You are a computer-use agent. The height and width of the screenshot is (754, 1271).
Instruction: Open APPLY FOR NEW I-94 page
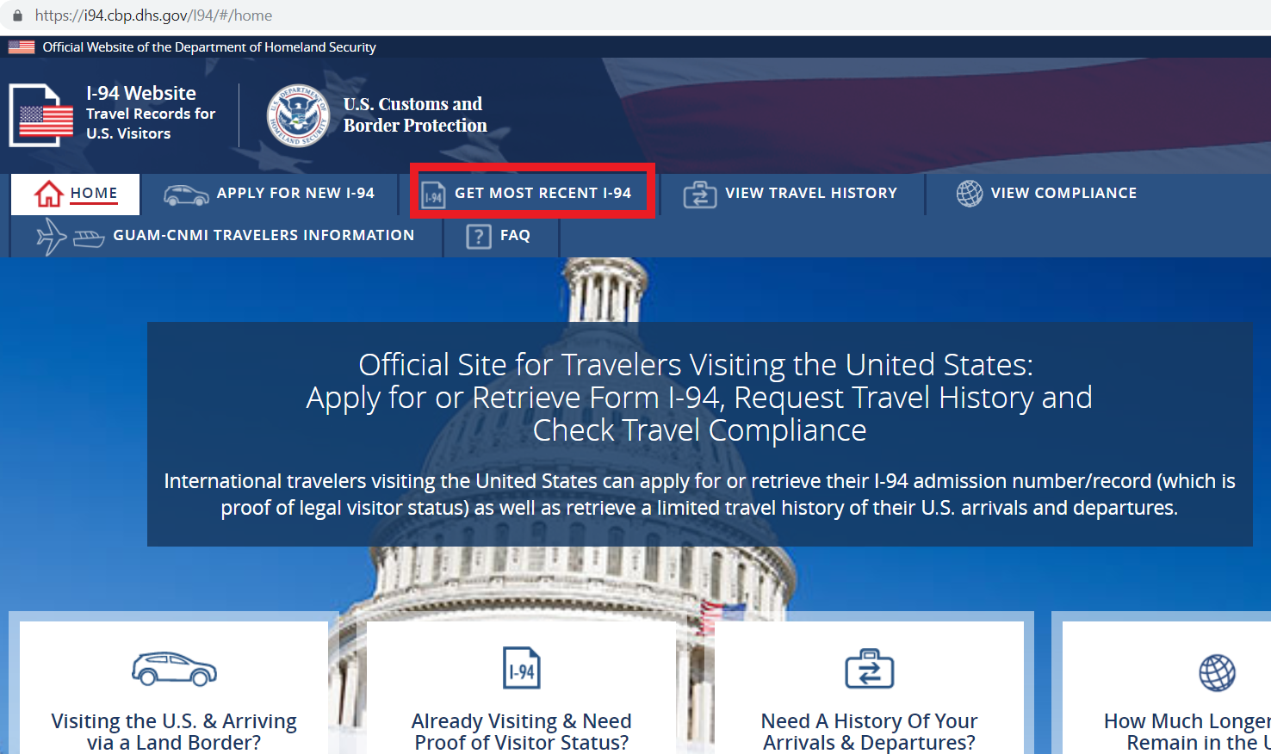(x=270, y=194)
